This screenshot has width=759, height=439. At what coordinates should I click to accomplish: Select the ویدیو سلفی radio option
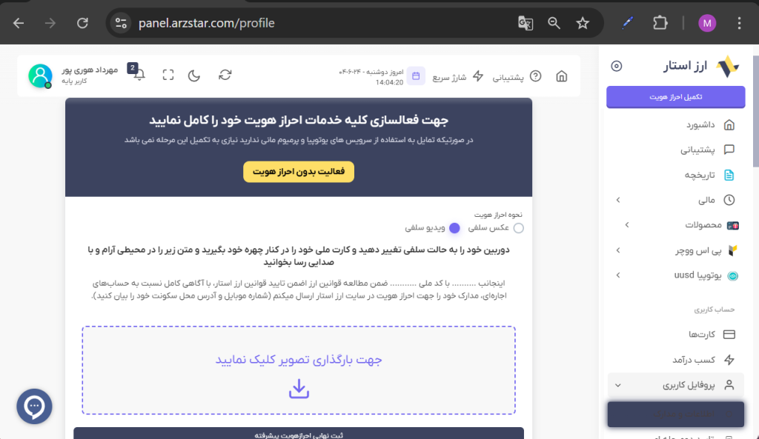tap(455, 228)
